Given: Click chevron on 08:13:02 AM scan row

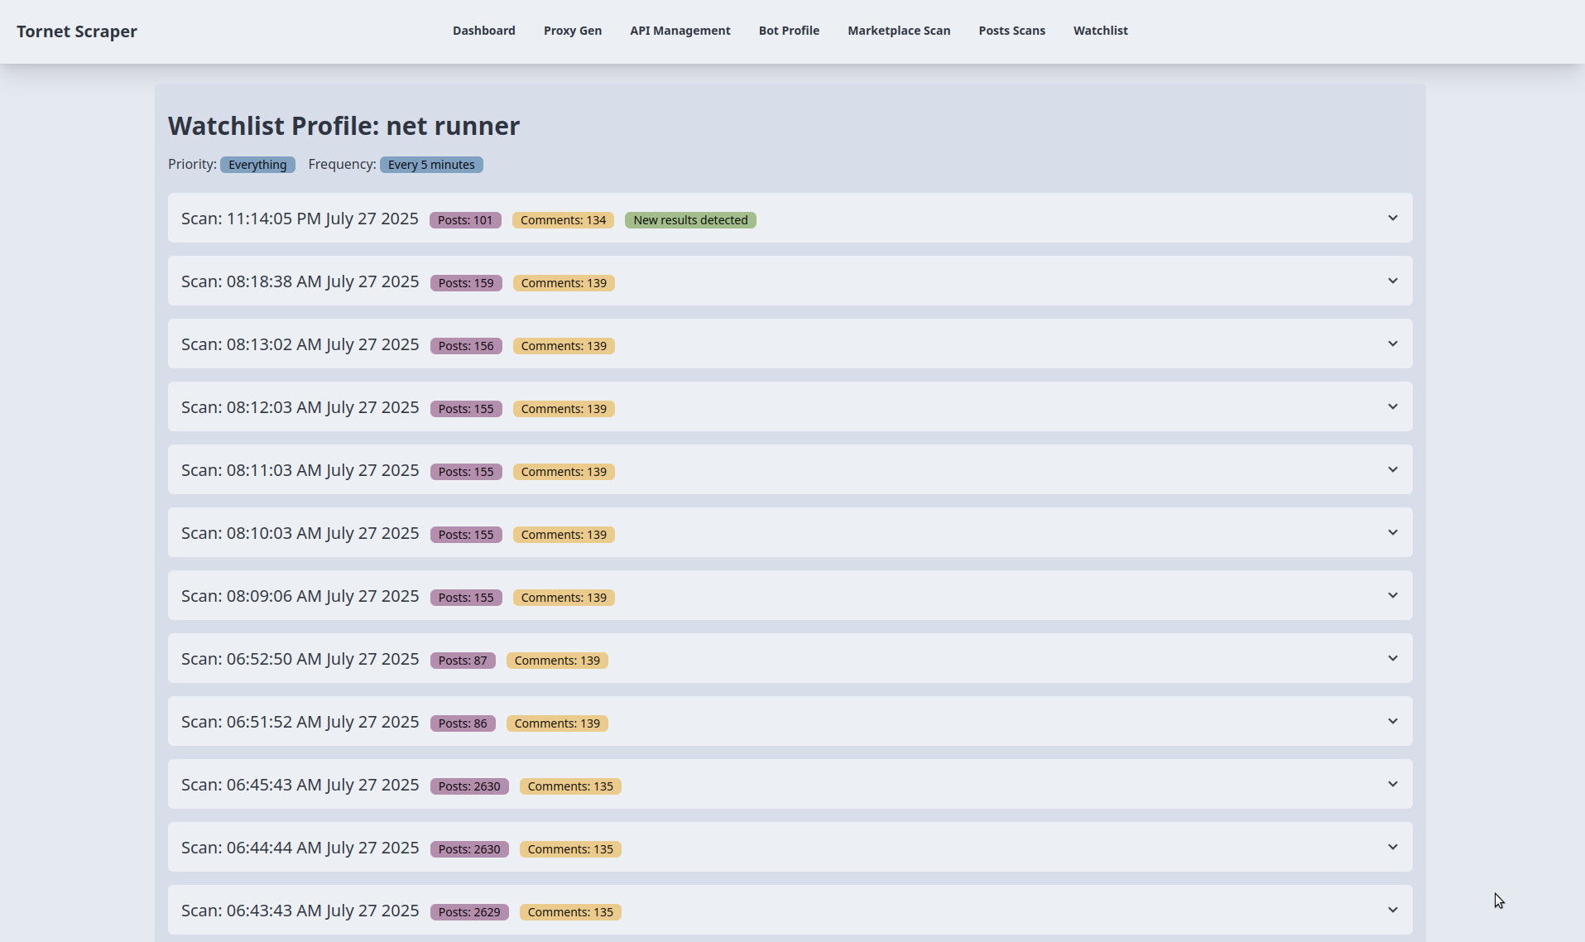Looking at the screenshot, I should [1392, 344].
